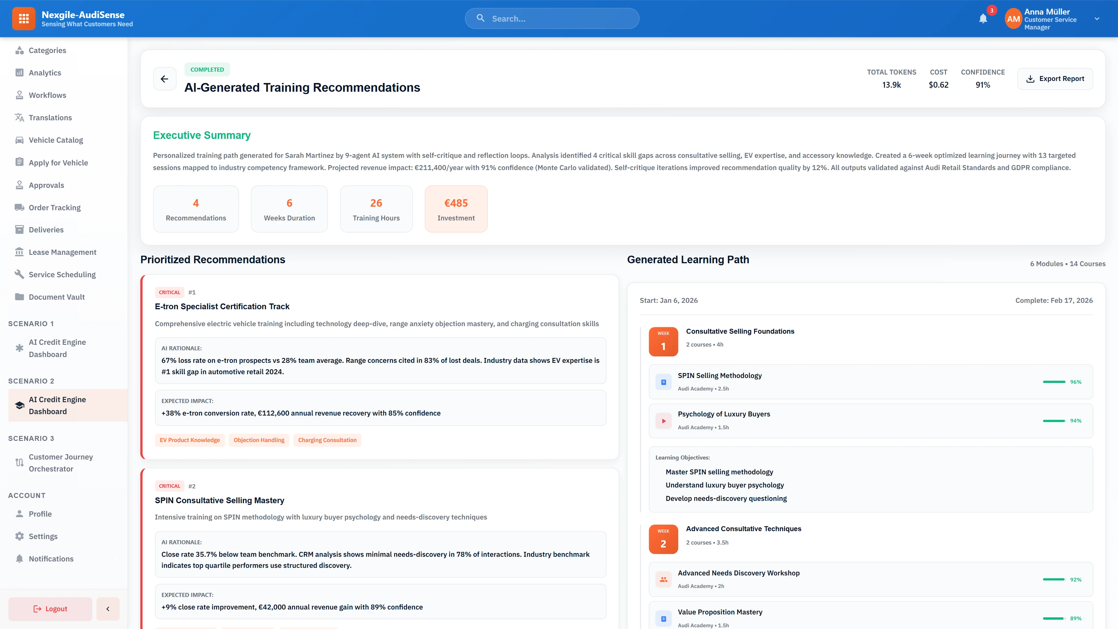This screenshot has width=1118, height=629.
Task: Click the Approvals sidebar icon
Action: click(x=20, y=185)
